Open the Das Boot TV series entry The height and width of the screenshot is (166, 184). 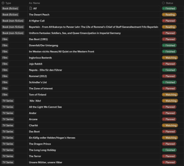point(34,132)
